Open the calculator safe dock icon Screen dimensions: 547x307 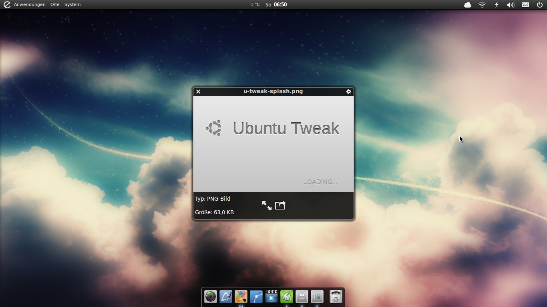(317, 297)
